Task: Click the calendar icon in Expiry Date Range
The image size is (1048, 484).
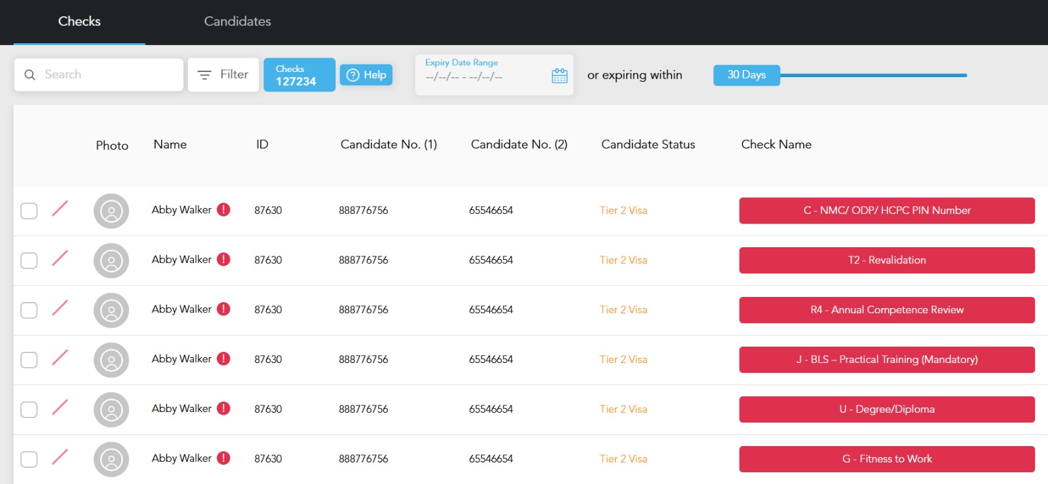Action: point(559,76)
